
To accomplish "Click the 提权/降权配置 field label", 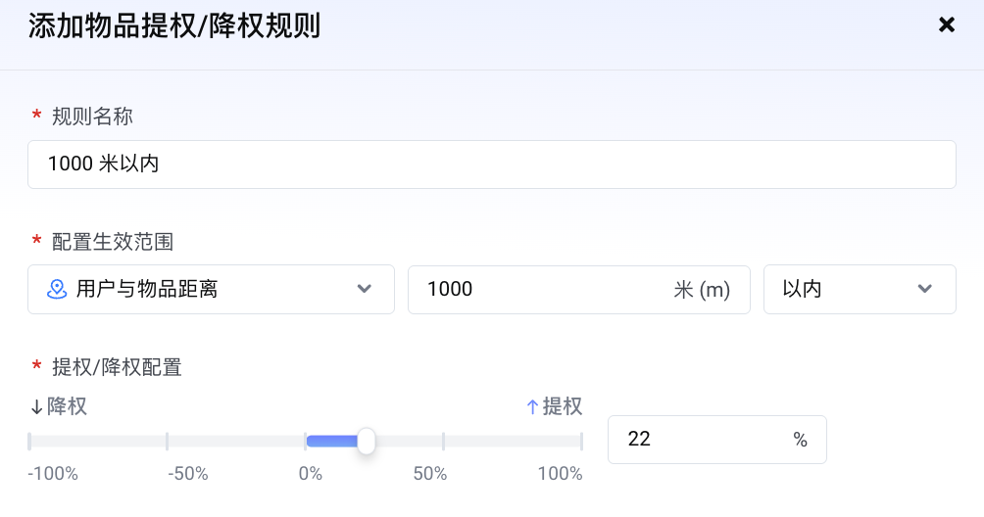I will [x=117, y=367].
